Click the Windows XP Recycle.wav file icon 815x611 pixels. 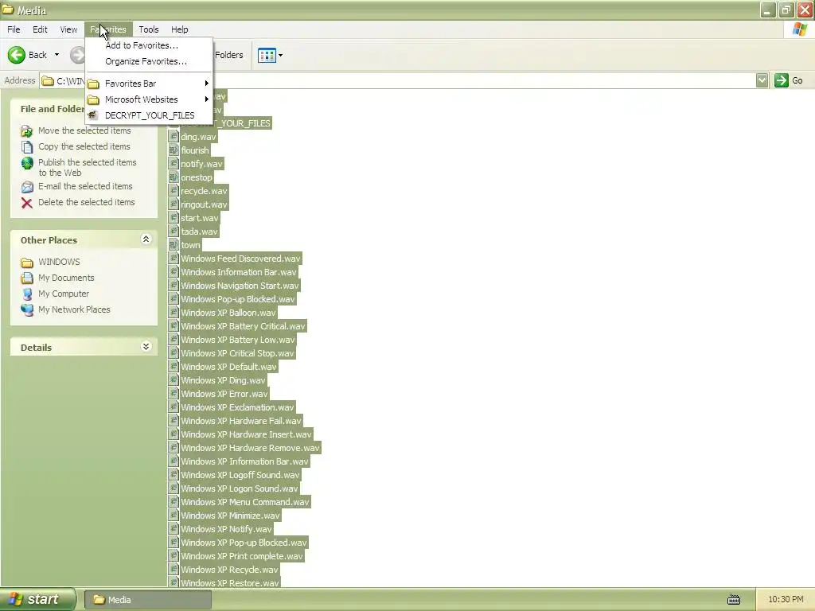174,570
